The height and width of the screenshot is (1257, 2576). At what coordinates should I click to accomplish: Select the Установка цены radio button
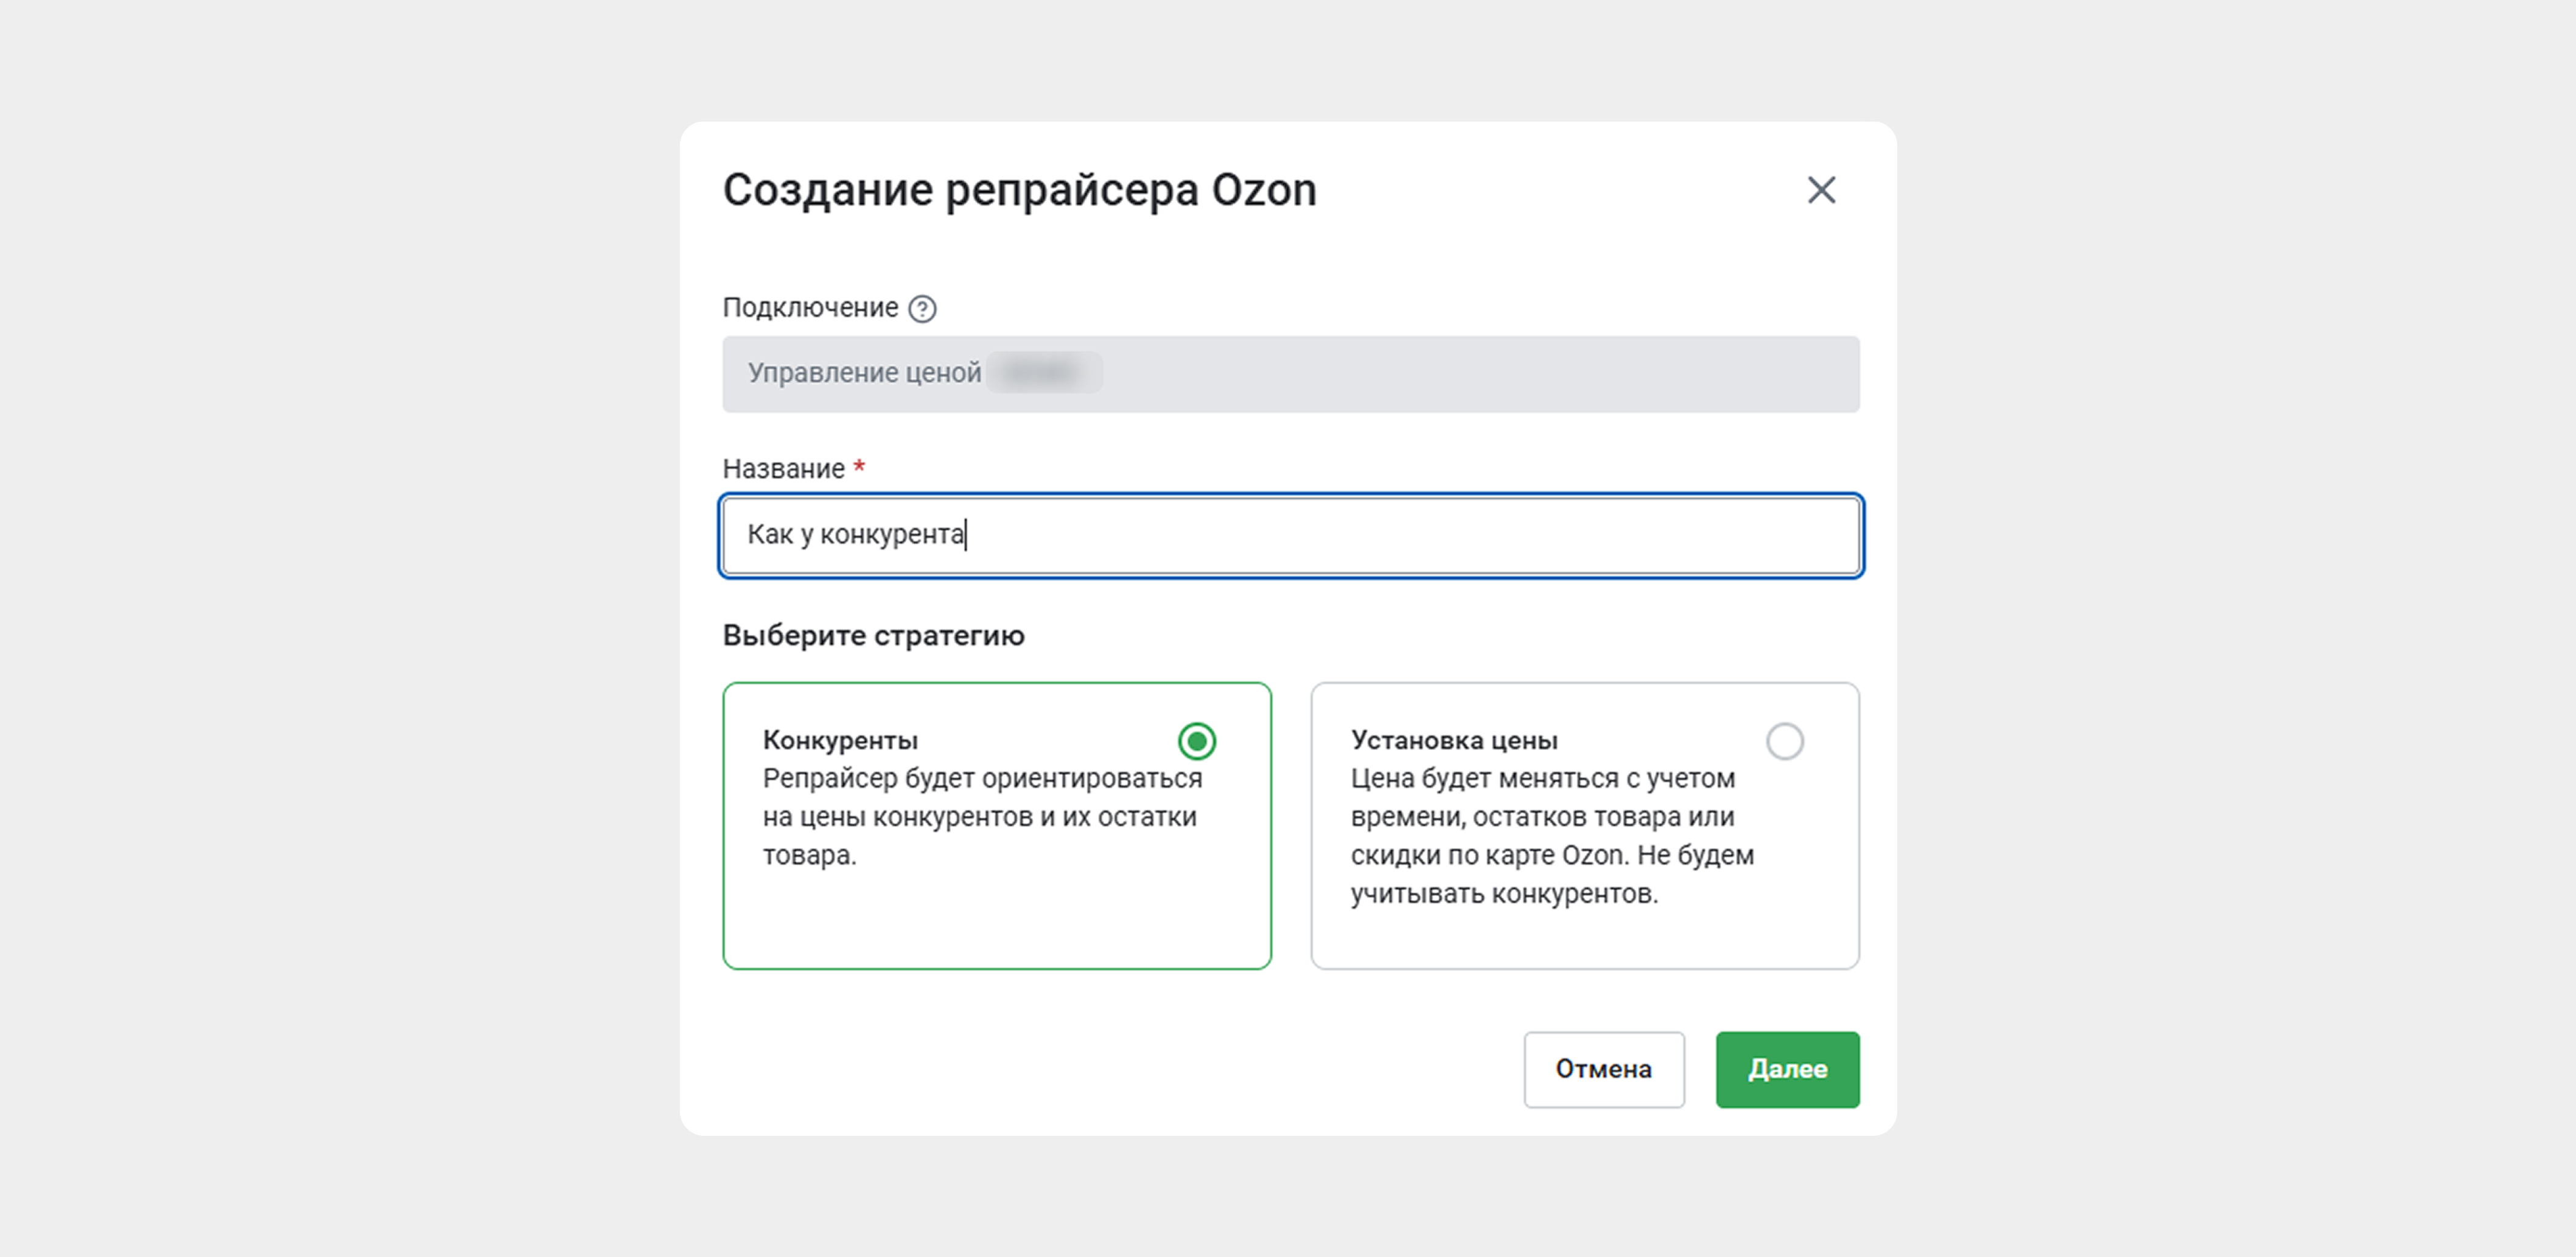1784,742
